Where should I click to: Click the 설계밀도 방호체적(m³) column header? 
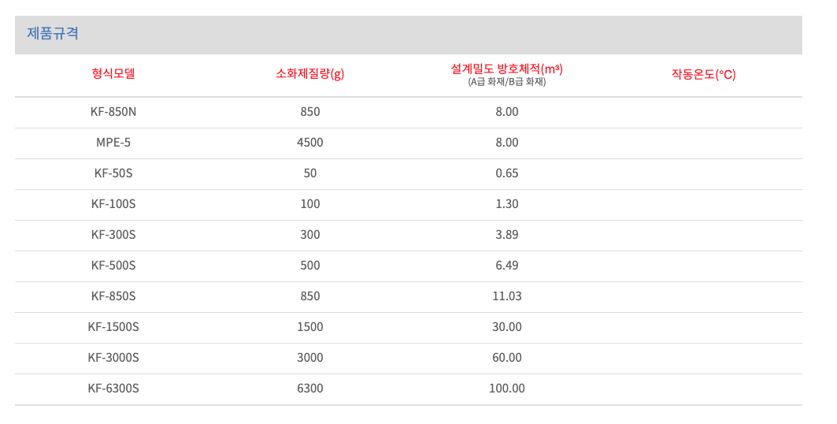tap(506, 69)
